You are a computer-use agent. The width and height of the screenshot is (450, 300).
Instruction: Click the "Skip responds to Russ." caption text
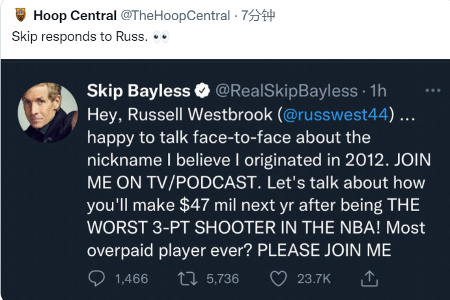[x=79, y=36]
